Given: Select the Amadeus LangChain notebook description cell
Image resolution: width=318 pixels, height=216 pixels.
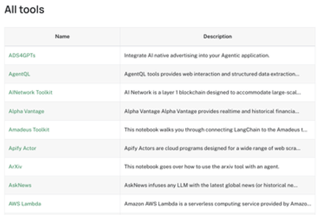Looking at the screenshot, I should tap(216, 130).
